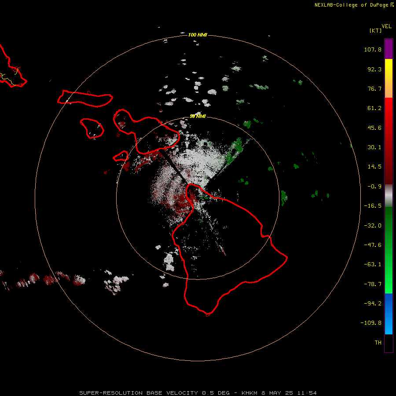The width and height of the screenshot is (396, 396).
Task: Click the -16.5 velocity legend value
Action: 373,206
